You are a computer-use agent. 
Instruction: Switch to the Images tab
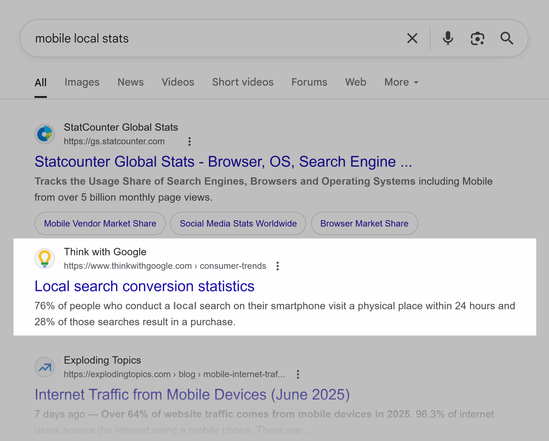point(82,82)
